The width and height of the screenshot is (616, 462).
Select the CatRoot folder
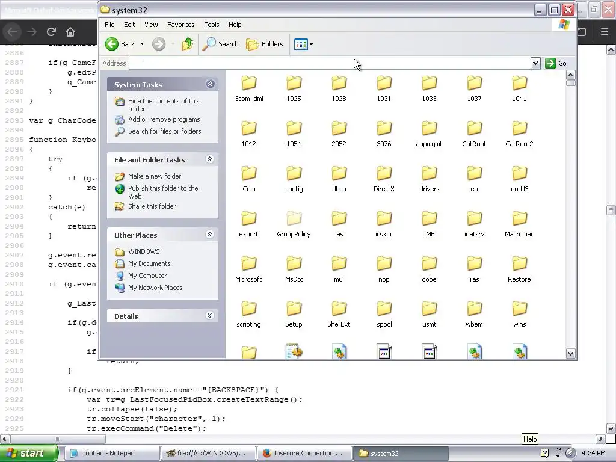[x=474, y=134]
